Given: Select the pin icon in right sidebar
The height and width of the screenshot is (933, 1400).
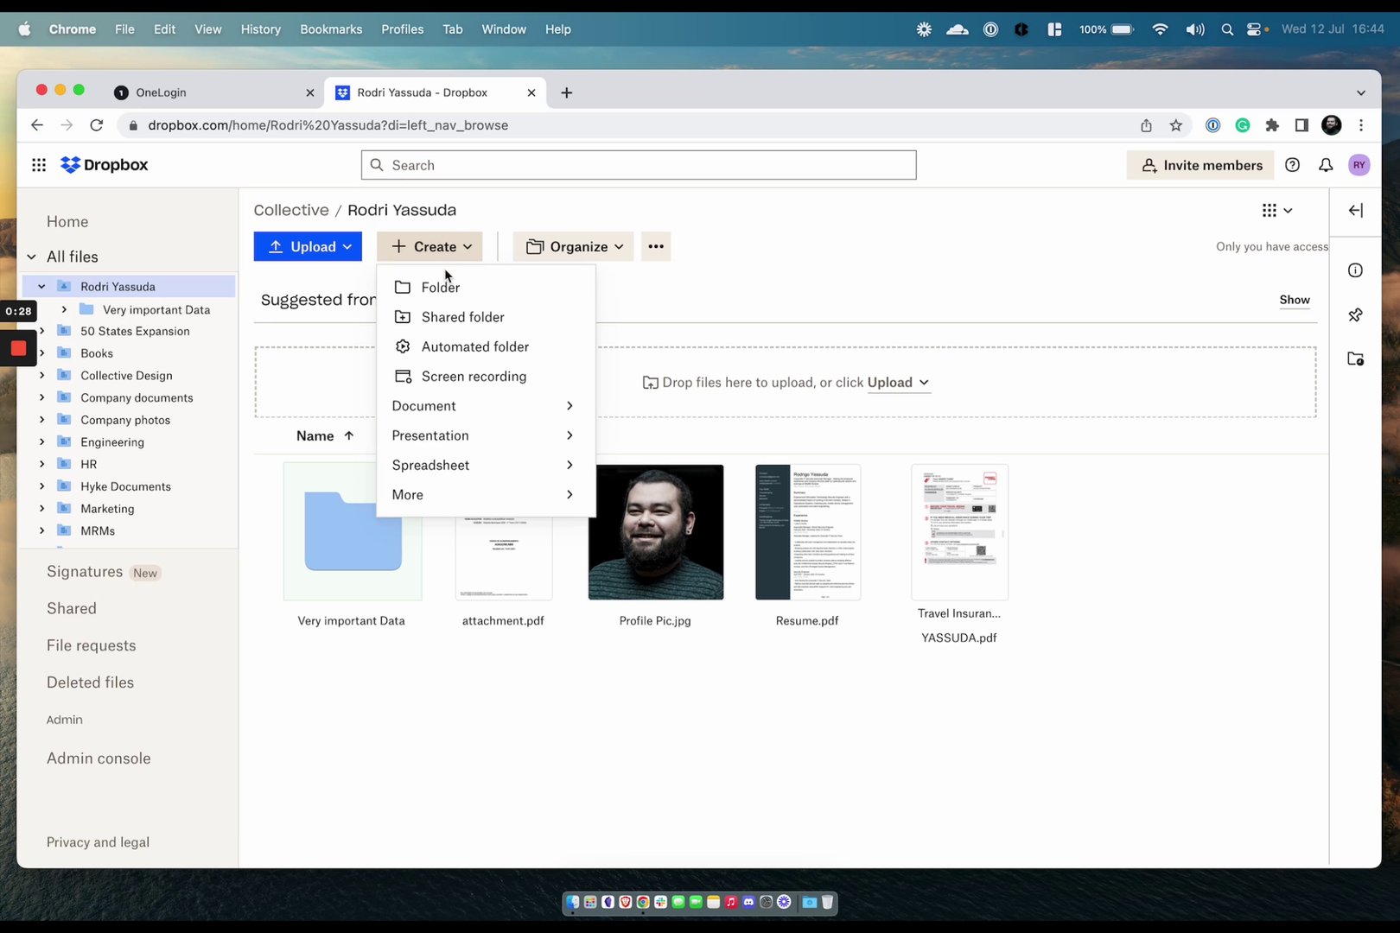Looking at the screenshot, I should pos(1354,314).
